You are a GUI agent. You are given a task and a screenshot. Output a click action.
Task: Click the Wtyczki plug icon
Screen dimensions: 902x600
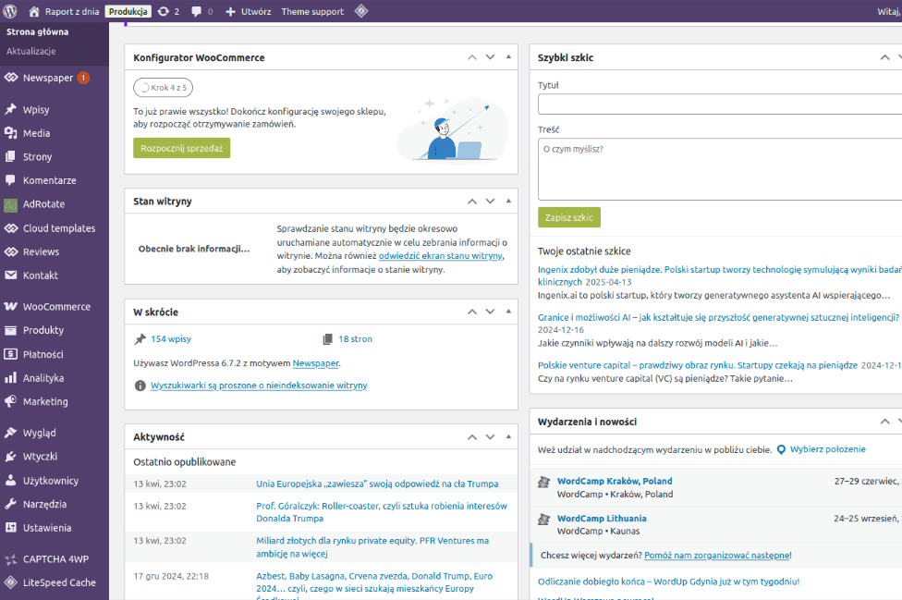click(x=11, y=456)
